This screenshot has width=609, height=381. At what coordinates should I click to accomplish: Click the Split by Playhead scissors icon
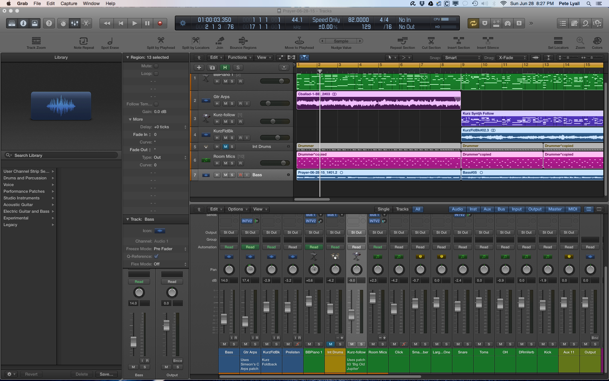pos(161,41)
